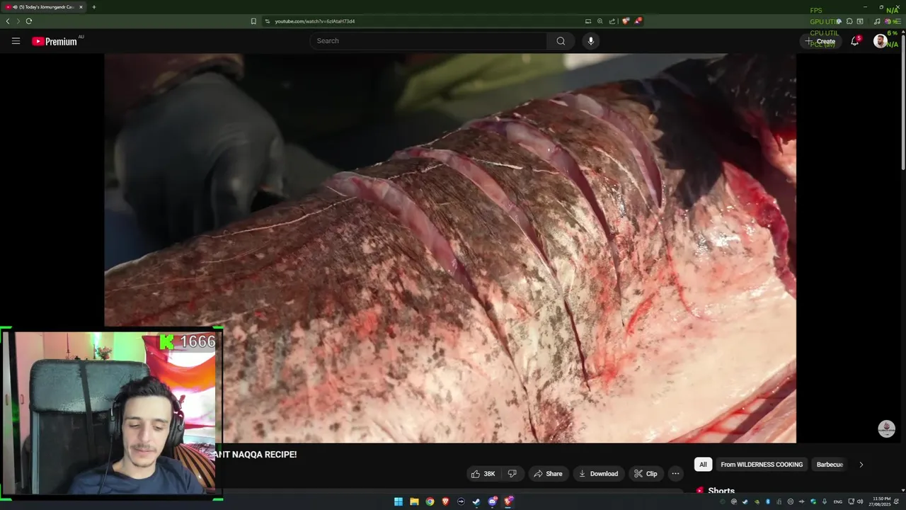Close the Today's Jörmungandr tab
Screen dimensions: 906x510
(x=81, y=7)
